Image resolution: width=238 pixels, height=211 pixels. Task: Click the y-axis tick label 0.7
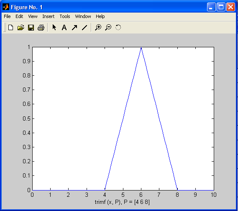26,90
